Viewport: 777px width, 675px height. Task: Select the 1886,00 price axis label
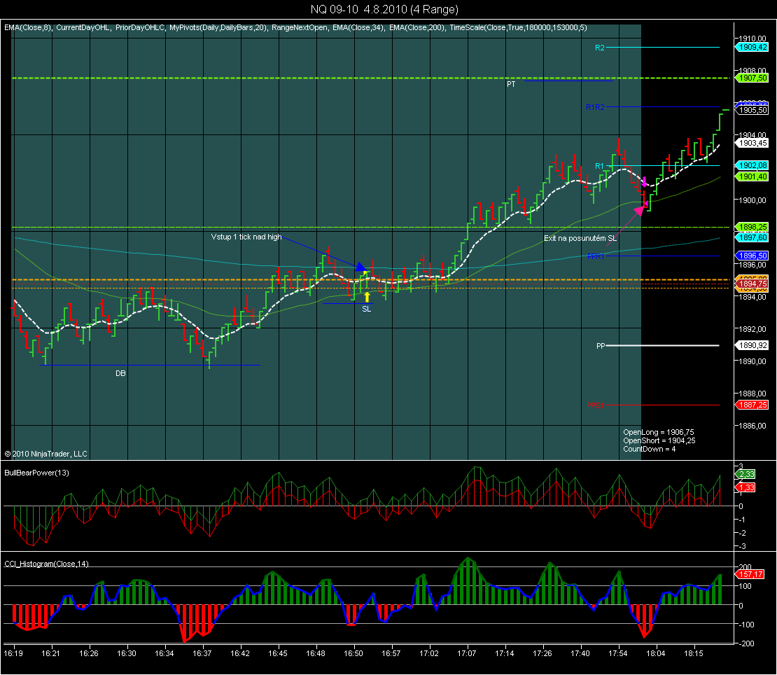[752, 426]
